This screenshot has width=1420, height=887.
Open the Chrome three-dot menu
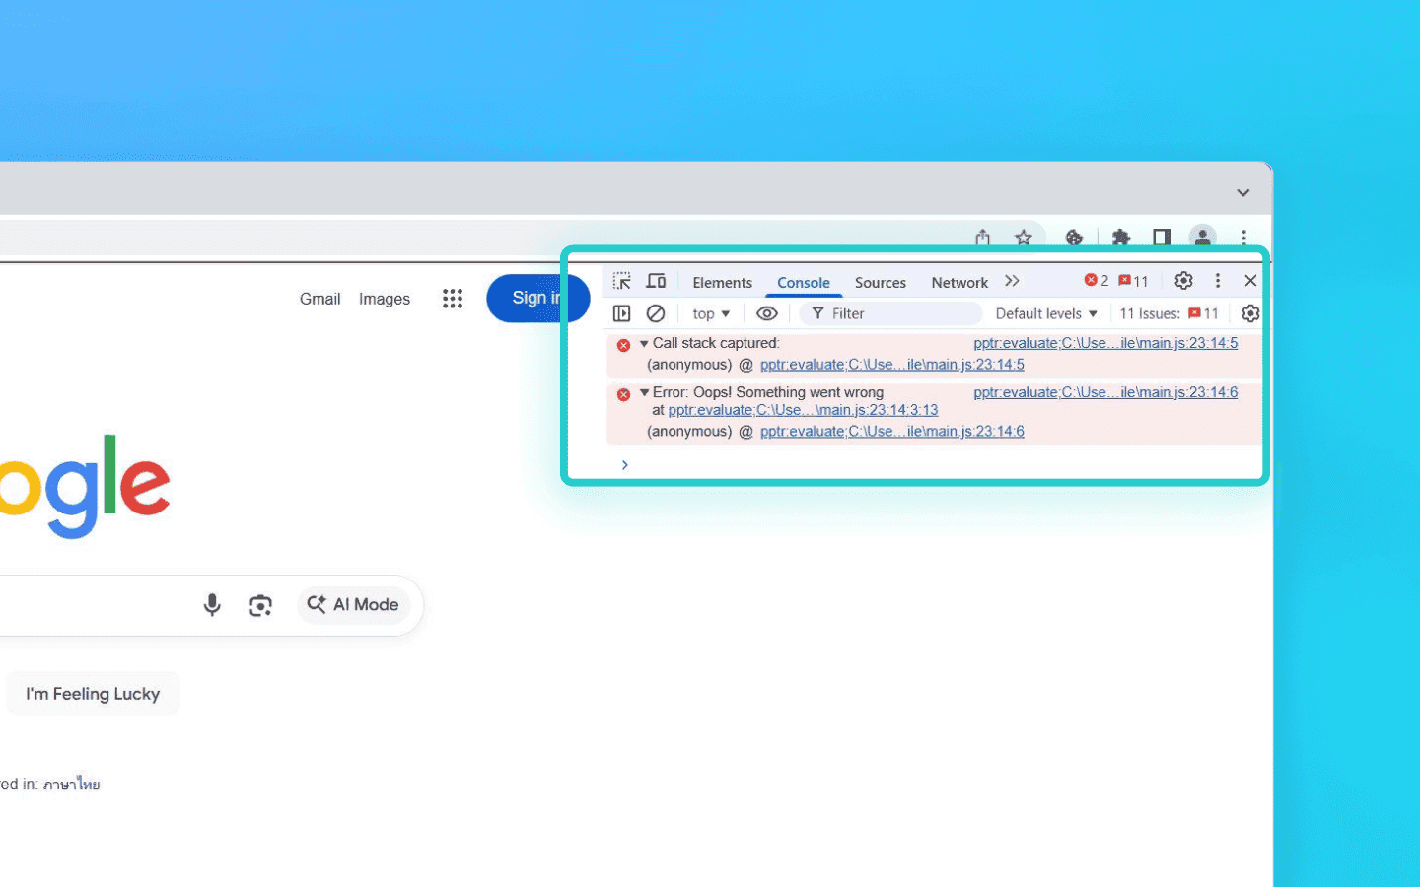pos(1244,238)
